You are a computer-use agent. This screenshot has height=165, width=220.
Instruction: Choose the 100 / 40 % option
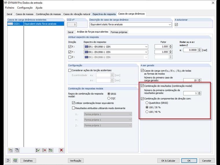[x=147, y=112]
